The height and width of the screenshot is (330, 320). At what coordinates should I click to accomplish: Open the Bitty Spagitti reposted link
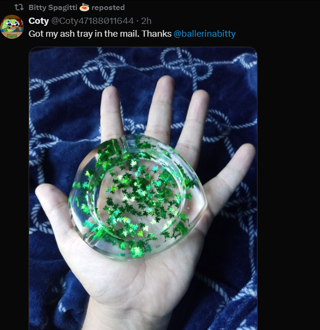point(77,8)
